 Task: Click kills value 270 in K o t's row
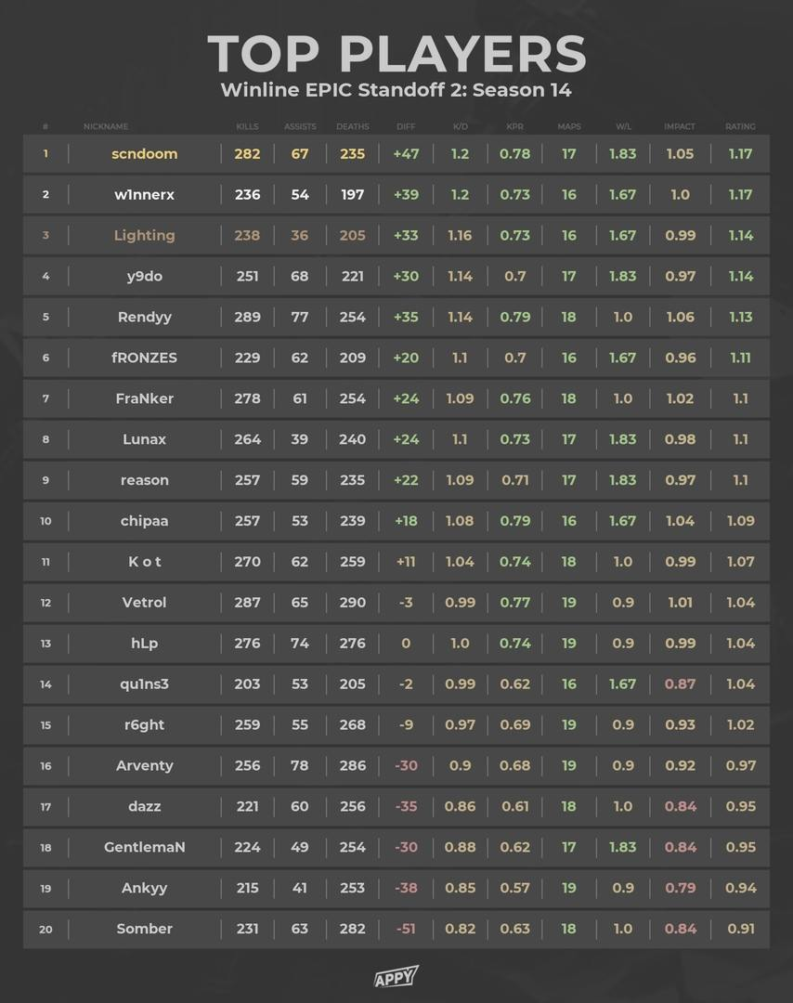point(248,562)
